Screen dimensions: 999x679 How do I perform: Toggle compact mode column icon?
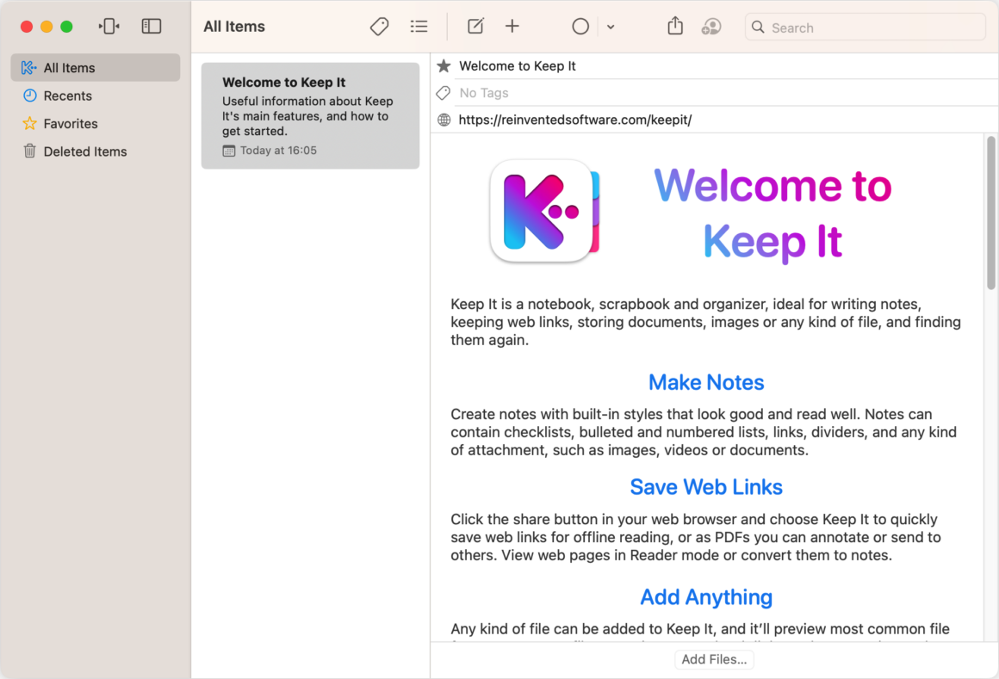coord(109,26)
